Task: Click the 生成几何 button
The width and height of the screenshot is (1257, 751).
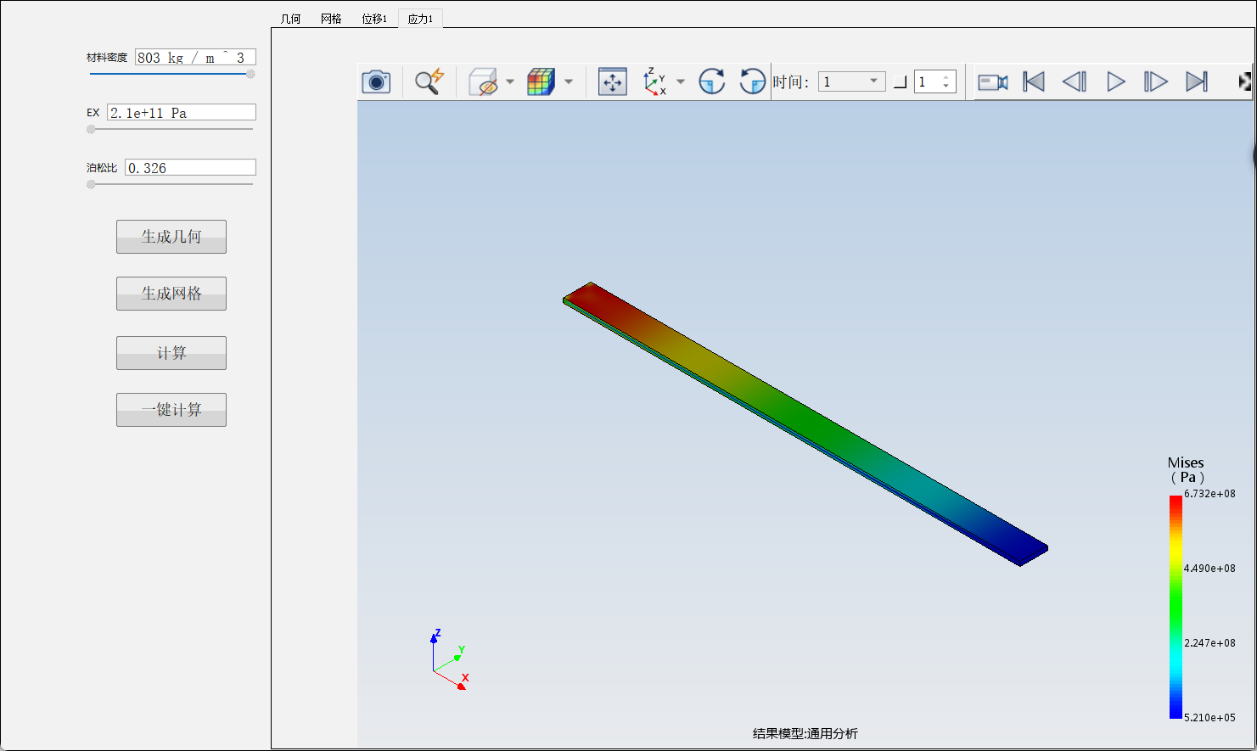Action: pos(171,237)
